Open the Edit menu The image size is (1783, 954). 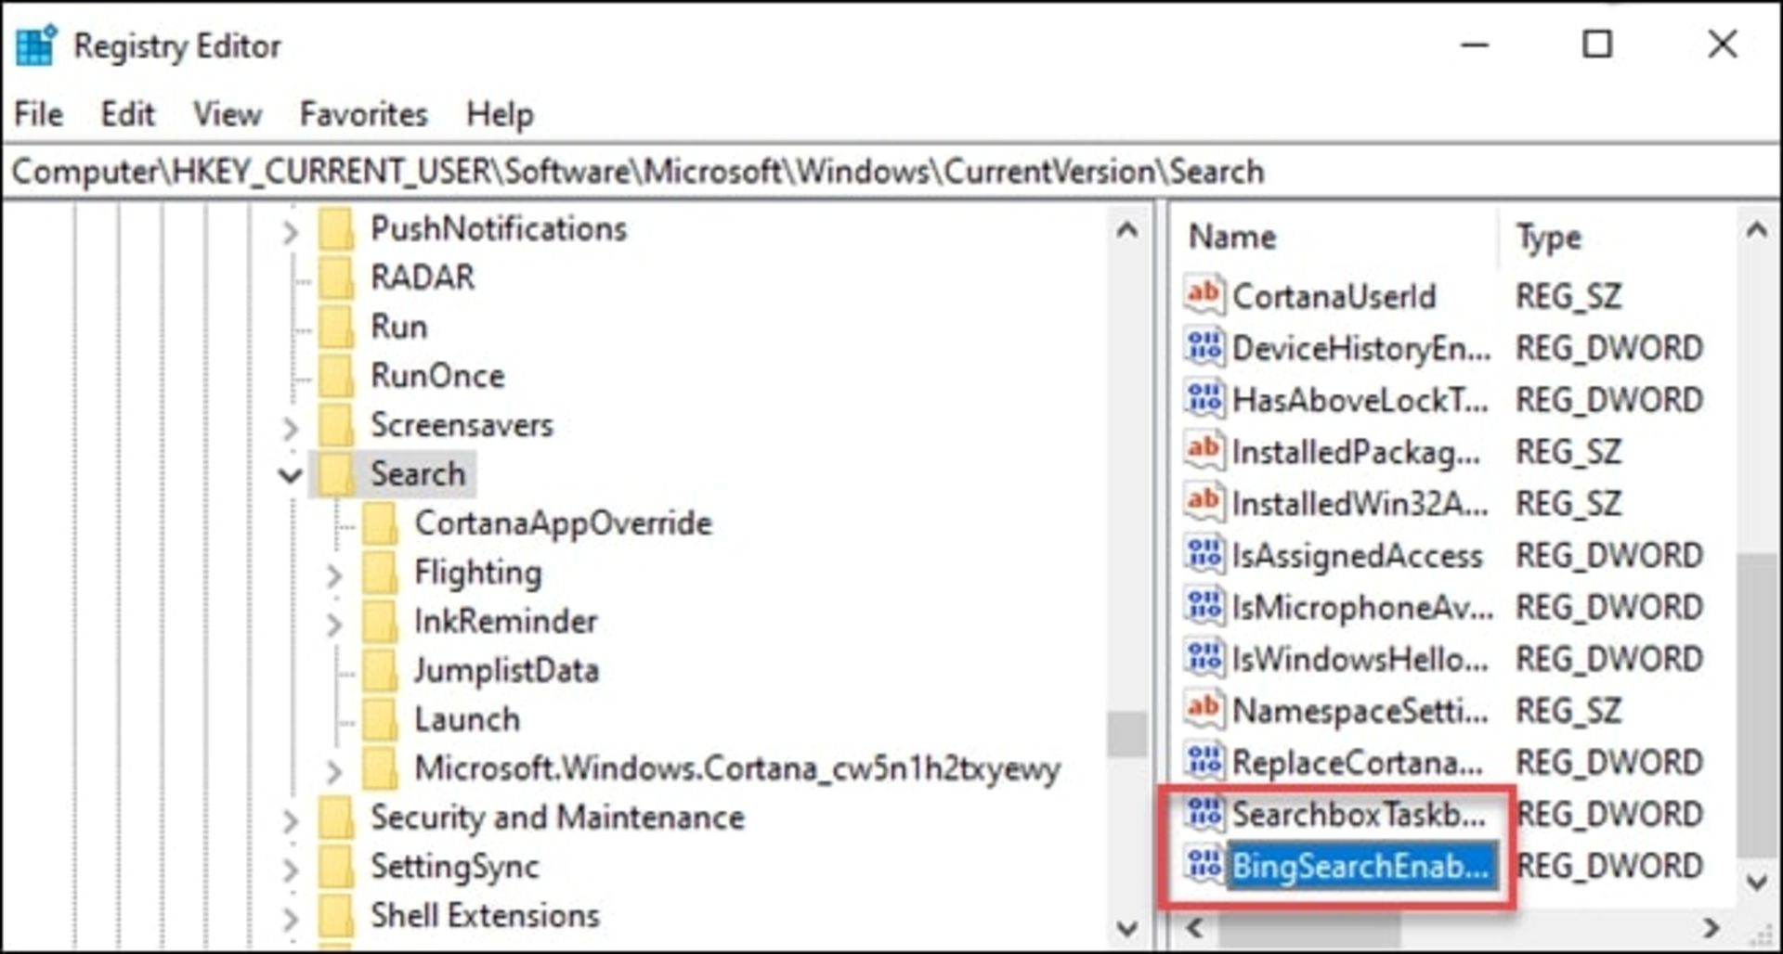tap(127, 114)
